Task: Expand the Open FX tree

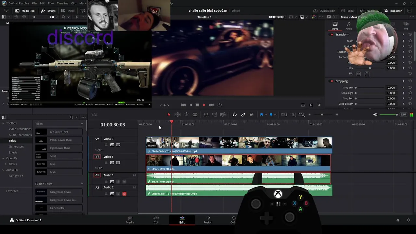Action: [x=3, y=158]
